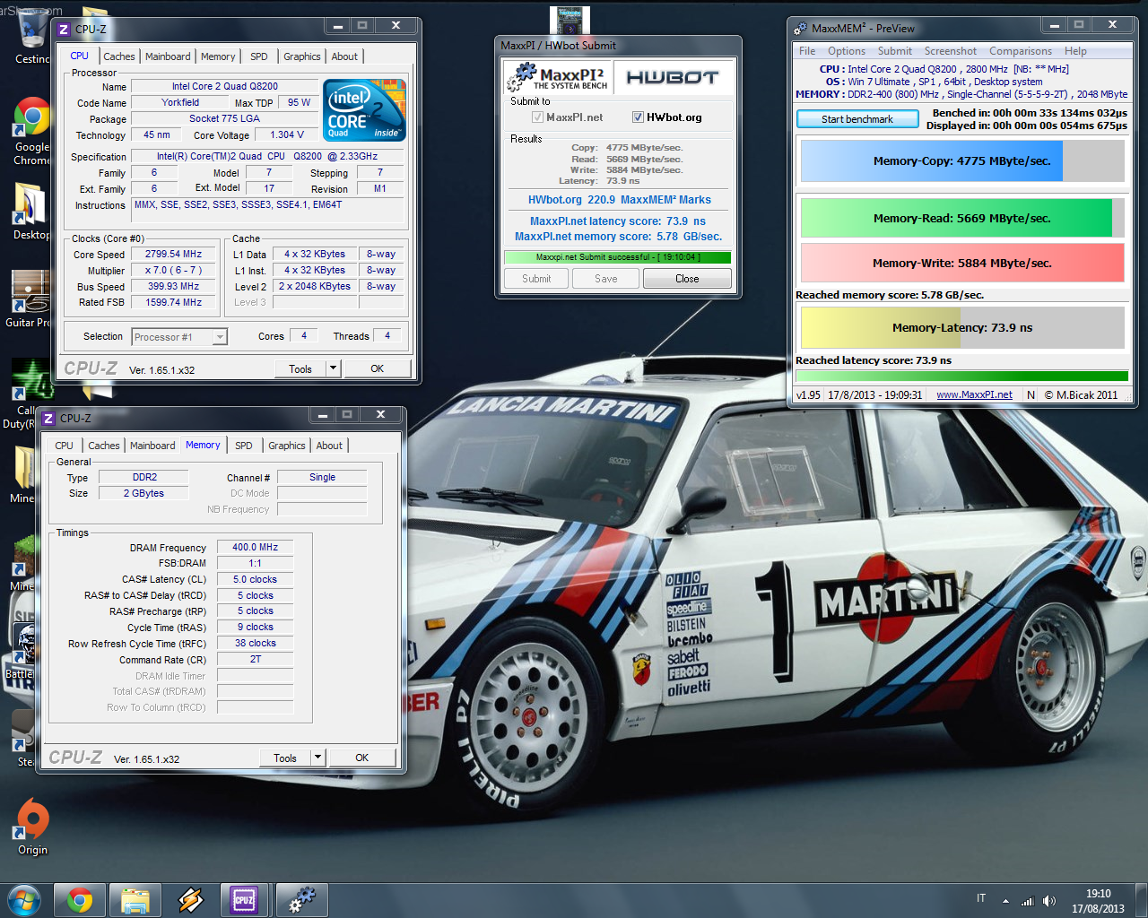Open Chrome from the taskbar

[80, 899]
